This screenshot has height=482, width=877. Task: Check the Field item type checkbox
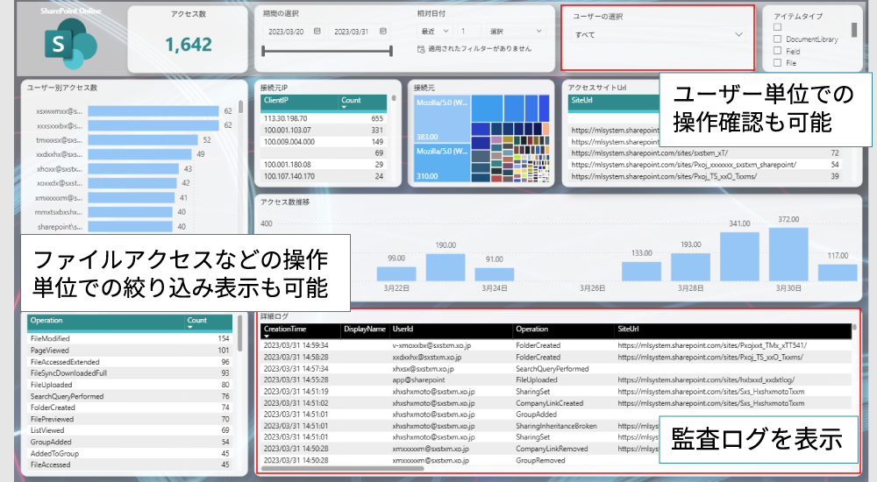click(x=778, y=52)
